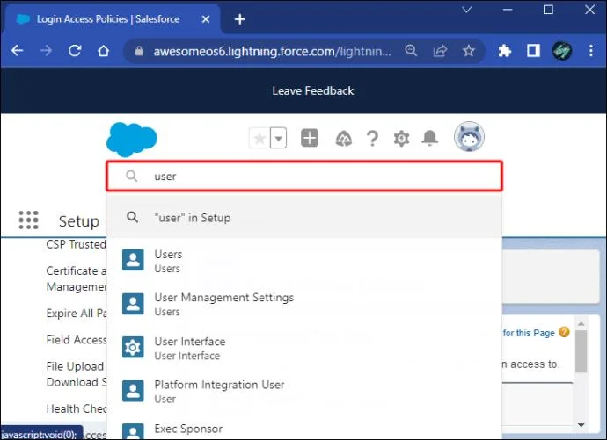This screenshot has width=607, height=440.
Task: Open the Chrome profile avatar
Action: point(562,51)
